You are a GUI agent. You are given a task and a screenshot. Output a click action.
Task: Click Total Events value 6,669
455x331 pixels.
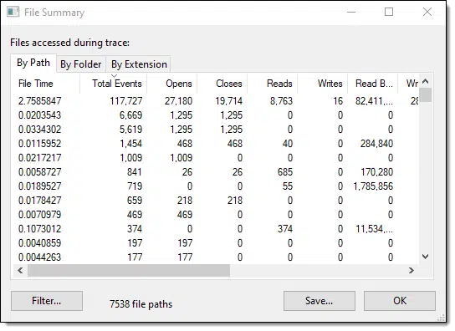click(130, 115)
